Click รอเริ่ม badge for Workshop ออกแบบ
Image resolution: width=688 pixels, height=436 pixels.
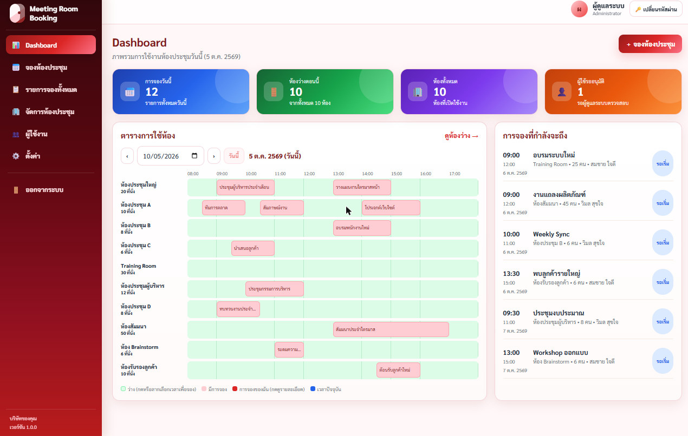663,361
